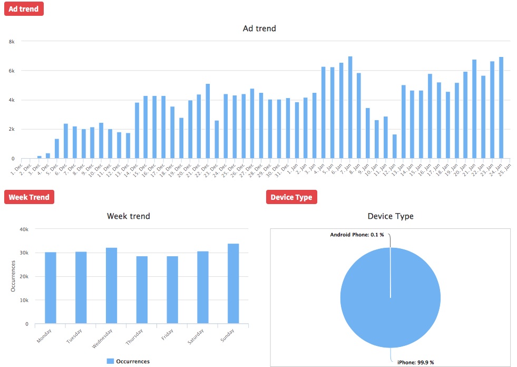Image resolution: width=517 pixels, height=367 pixels.
Task: Select the Monday bar in Week trend
Action: 51,288
